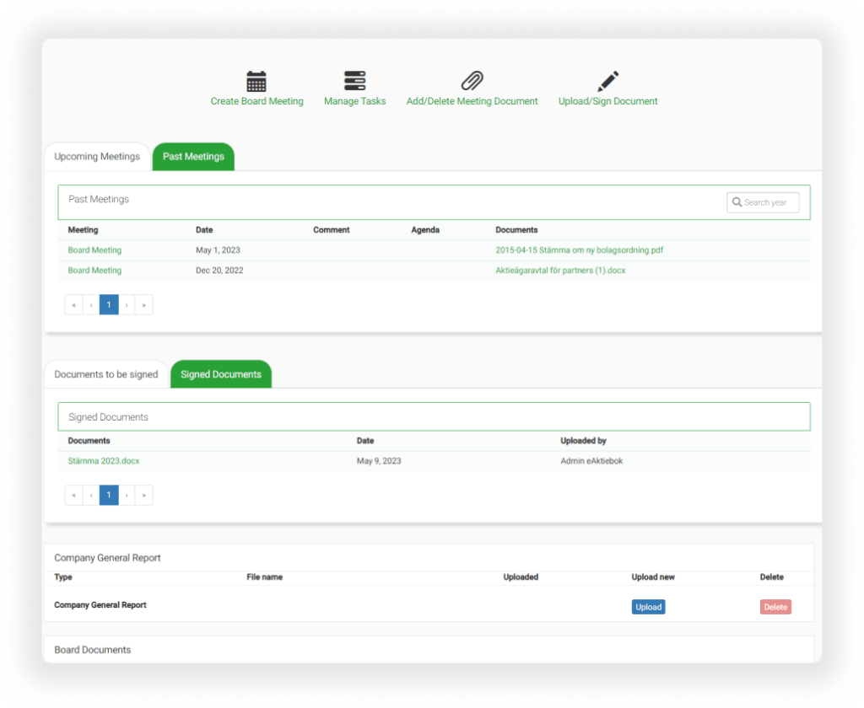Viewport: 864px width, 708px height.
Task: Go to next page of Past Meetings
Action: tap(127, 305)
